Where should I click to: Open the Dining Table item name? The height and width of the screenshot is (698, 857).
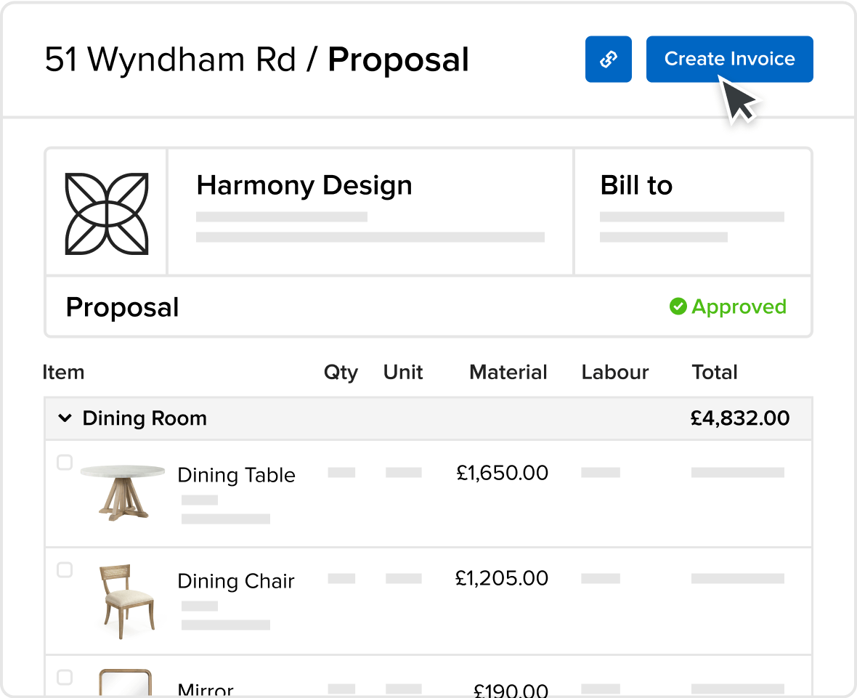pos(236,475)
